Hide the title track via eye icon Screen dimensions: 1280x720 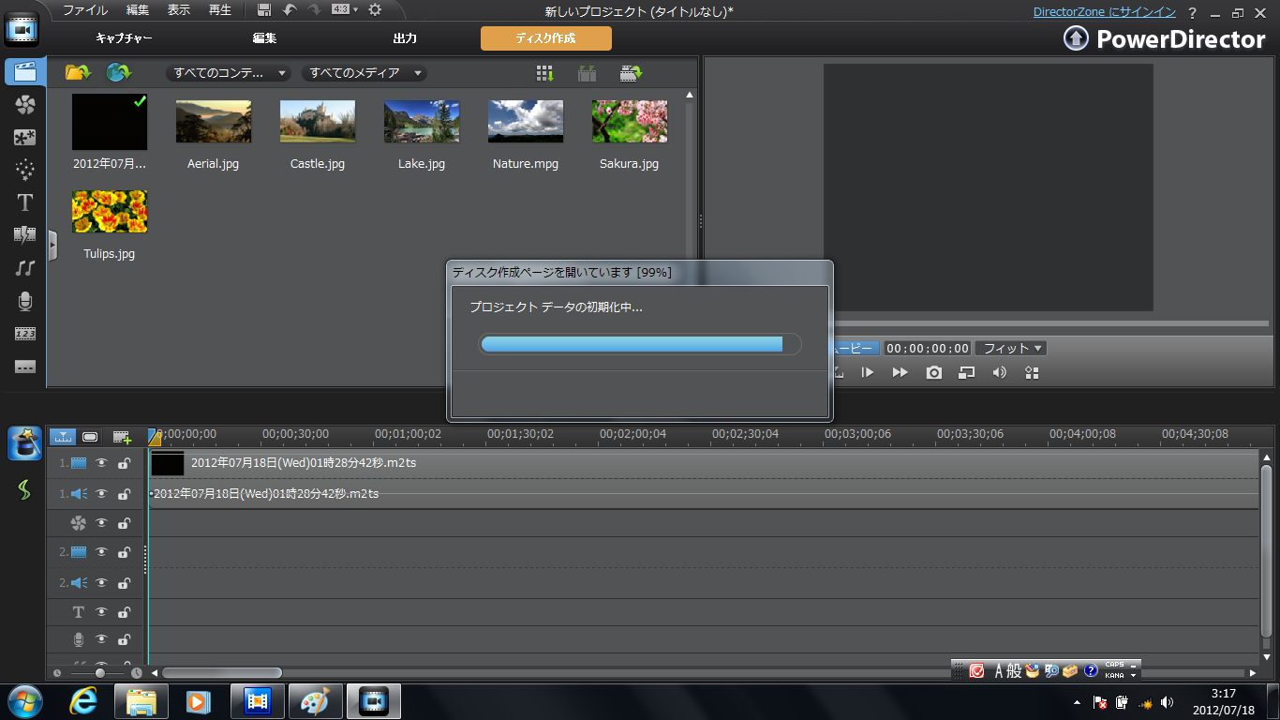(101, 612)
